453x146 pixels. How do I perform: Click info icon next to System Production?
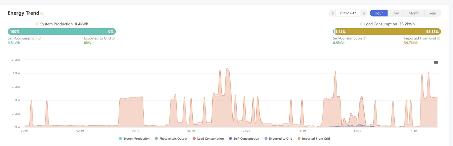(38, 24)
